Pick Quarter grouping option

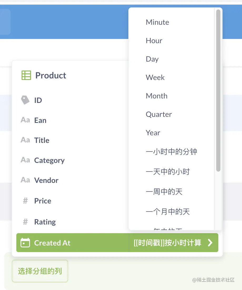click(x=159, y=114)
